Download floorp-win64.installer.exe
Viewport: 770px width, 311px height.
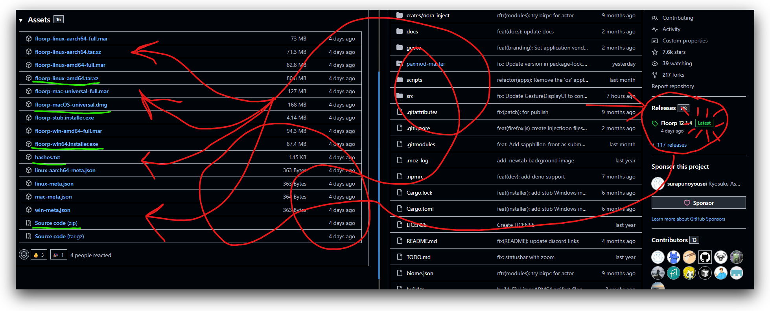pos(66,144)
